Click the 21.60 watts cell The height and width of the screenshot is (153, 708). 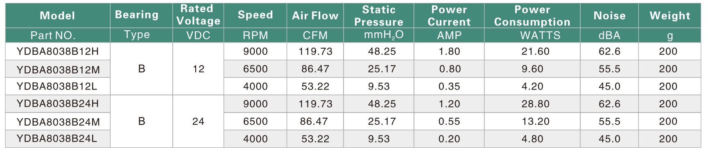[x=532, y=52]
